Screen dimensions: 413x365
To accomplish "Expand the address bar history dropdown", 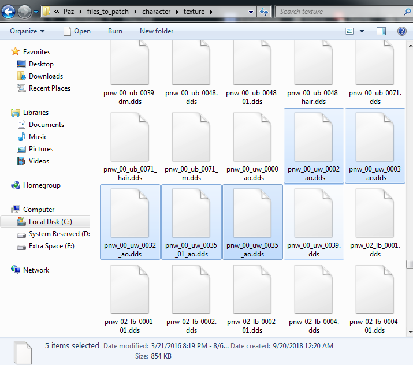I will point(251,12).
